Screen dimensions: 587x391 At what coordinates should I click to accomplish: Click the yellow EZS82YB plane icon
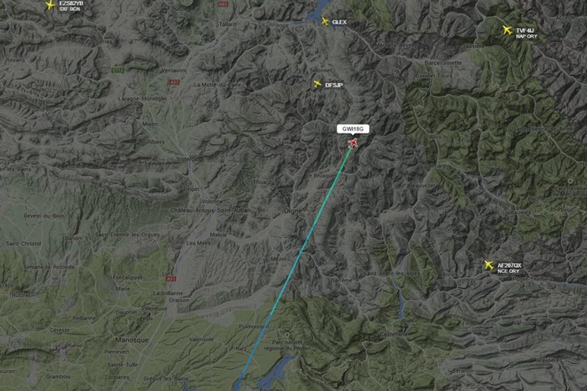pyautogui.click(x=50, y=5)
